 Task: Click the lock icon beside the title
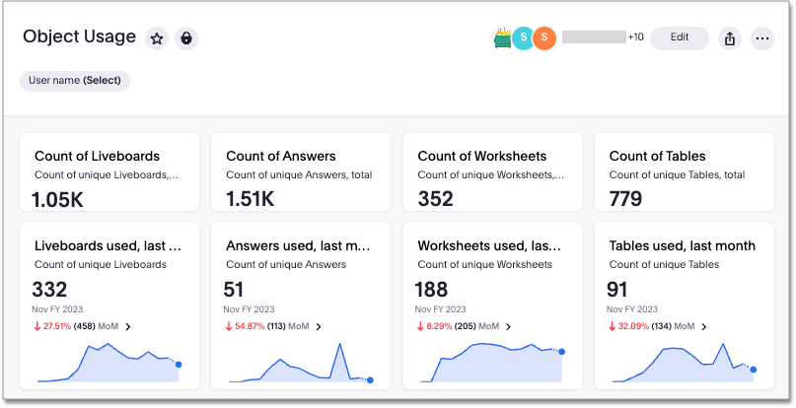pos(185,38)
